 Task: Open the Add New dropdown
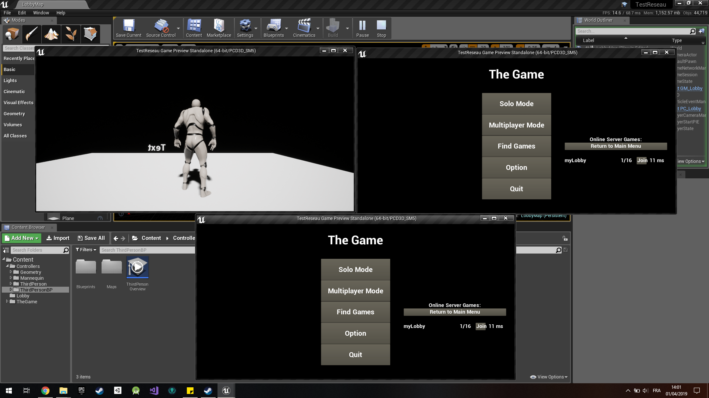point(21,238)
